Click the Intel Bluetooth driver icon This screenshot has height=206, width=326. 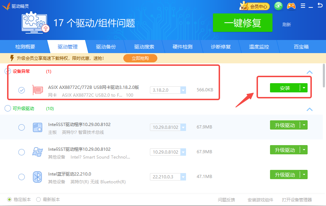38,177
